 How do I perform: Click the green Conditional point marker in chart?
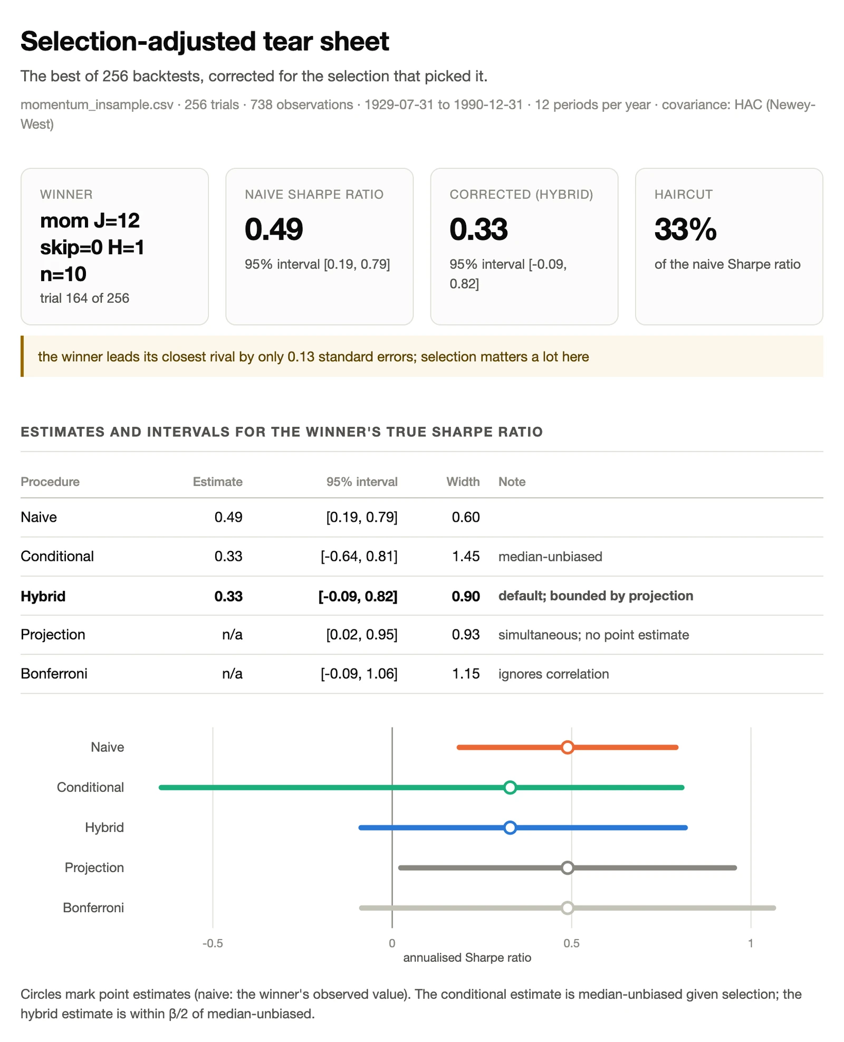(510, 788)
